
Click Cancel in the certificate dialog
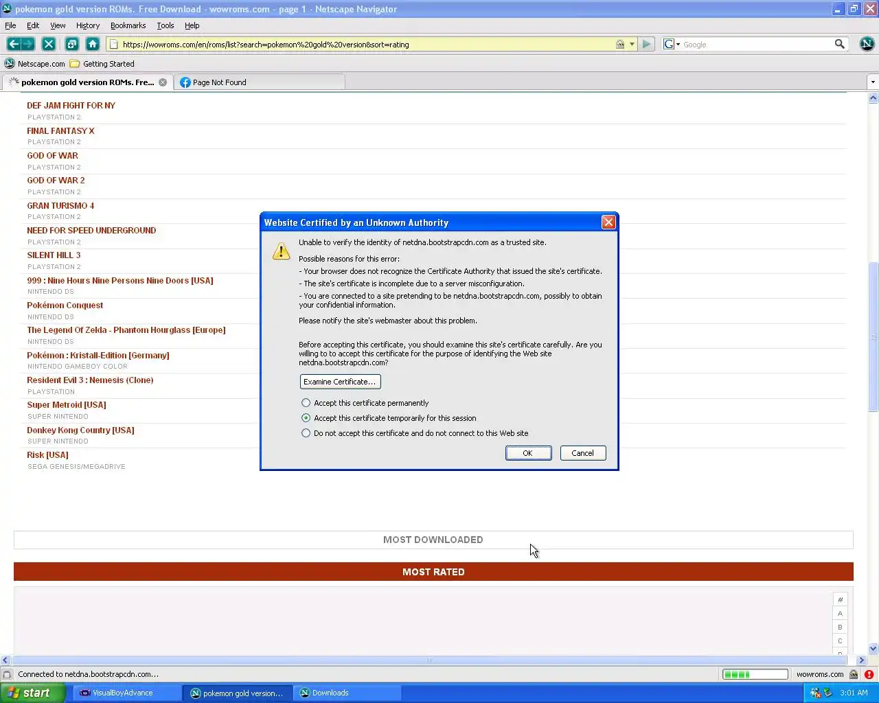pos(583,453)
